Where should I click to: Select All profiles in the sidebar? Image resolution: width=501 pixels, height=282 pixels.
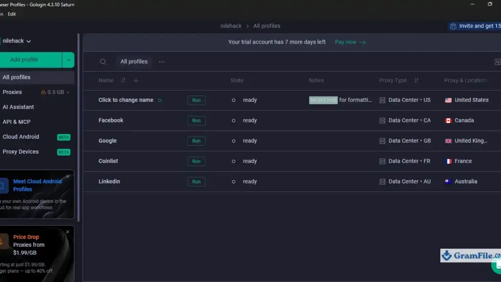click(x=37, y=77)
